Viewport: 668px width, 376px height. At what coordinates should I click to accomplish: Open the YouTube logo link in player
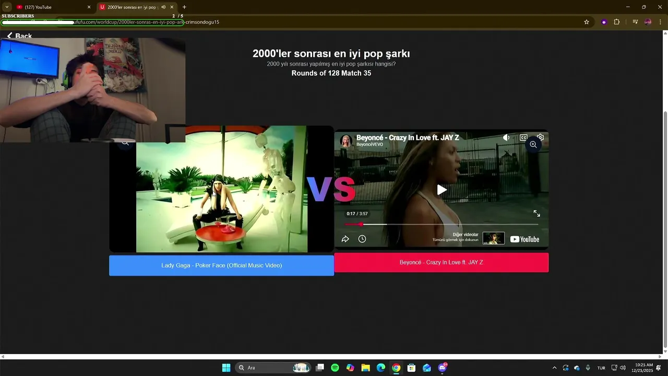pos(524,239)
